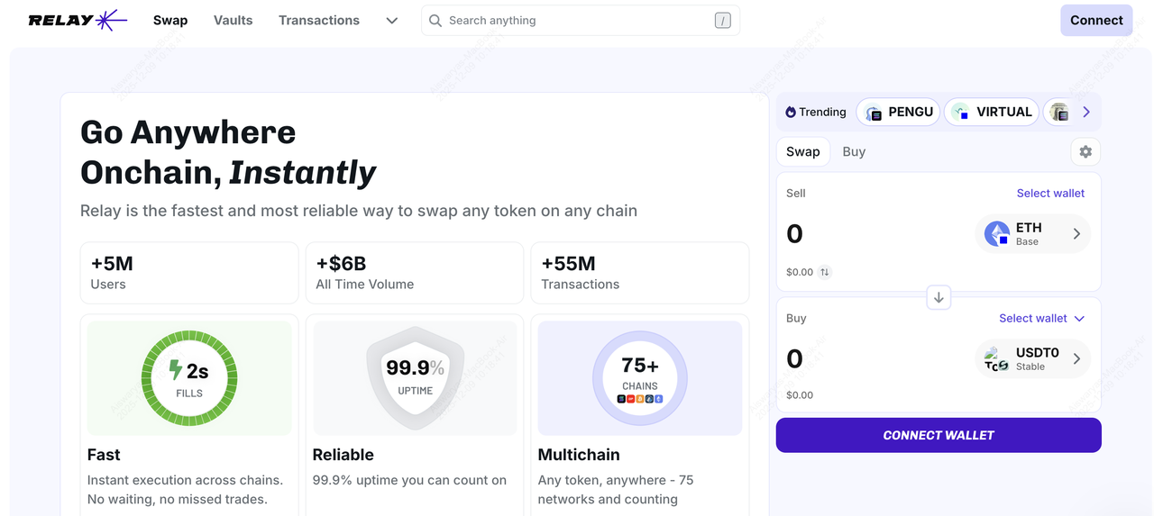Select the PENGU trending token chip
Viewport: 1154px width, 516px height.
898,113
